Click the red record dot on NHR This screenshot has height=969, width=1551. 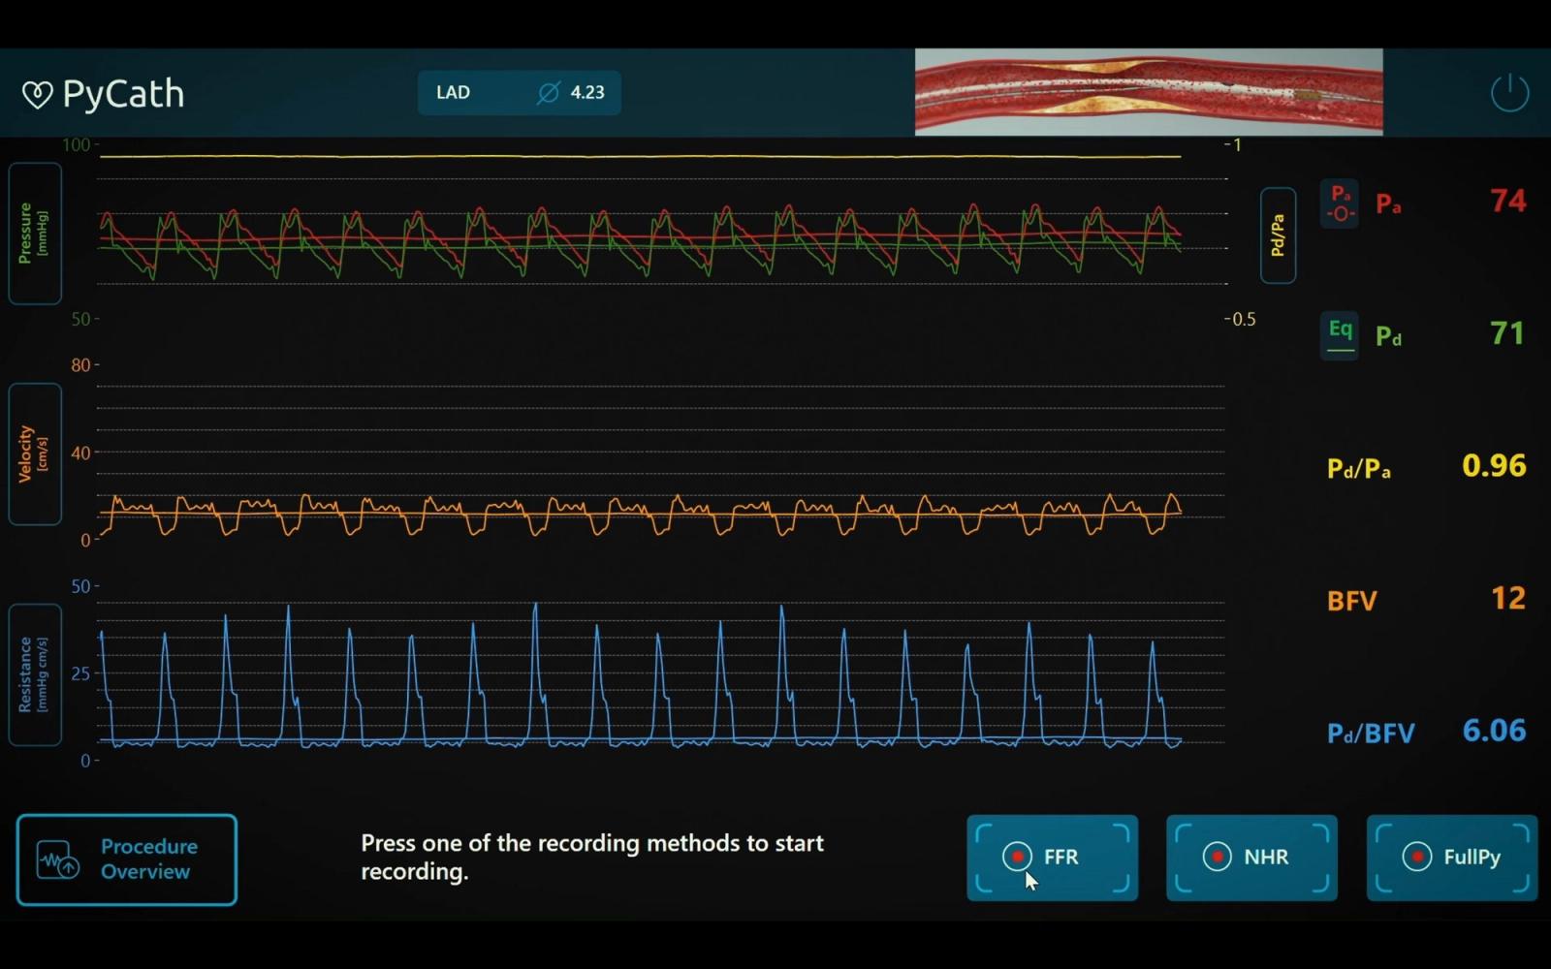[x=1218, y=857]
